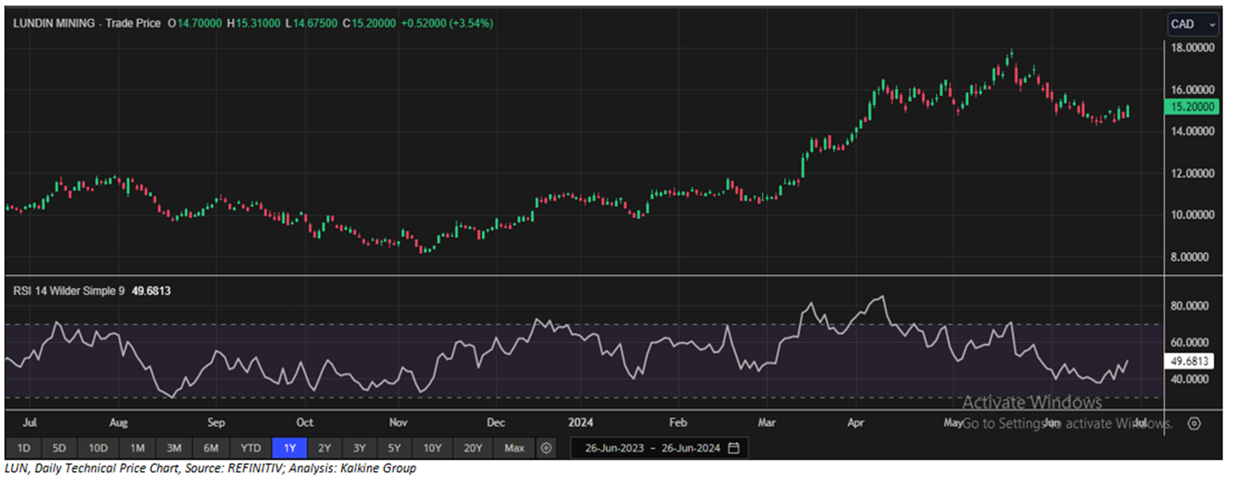The width and height of the screenshot is (1234, 478).
Task: Select the 5Y time range
Action: point(395,447)
